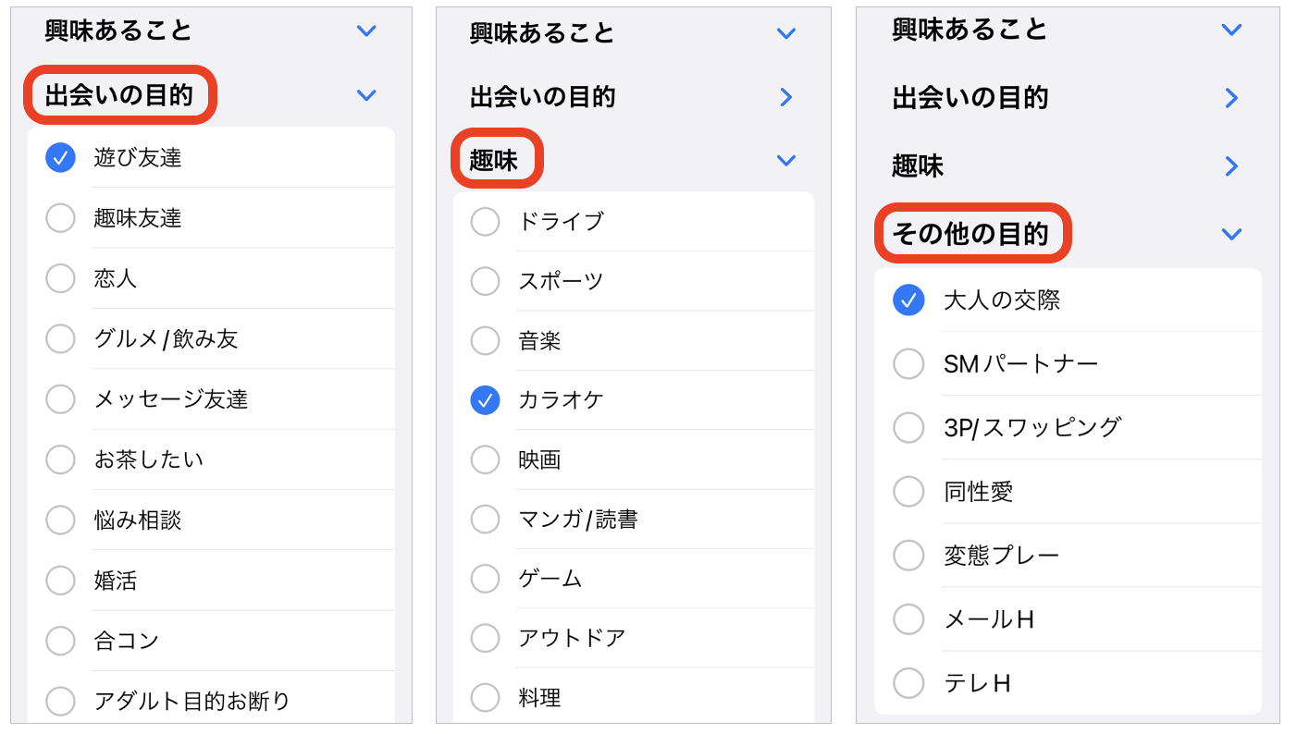Uncheck the 遊び友達 option
The image size is (1297, 734).
(x=60, y=158)
